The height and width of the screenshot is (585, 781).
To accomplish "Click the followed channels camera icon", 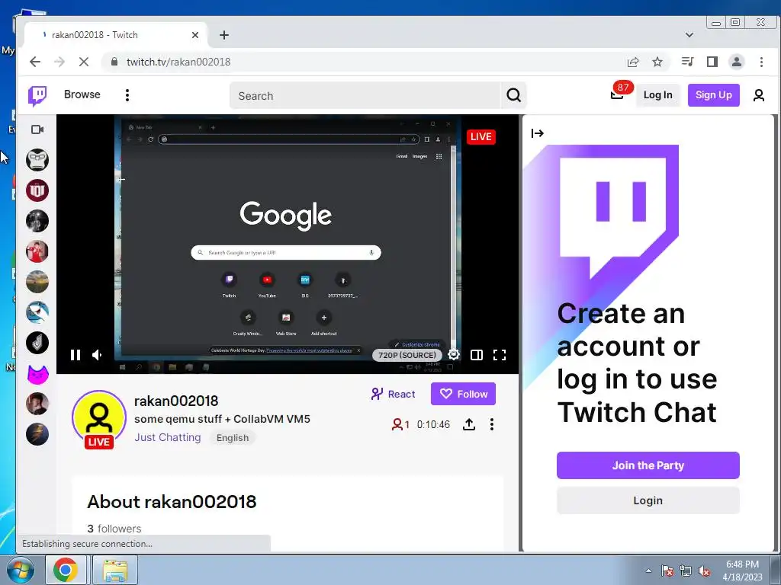I will [x=37, y=129].
